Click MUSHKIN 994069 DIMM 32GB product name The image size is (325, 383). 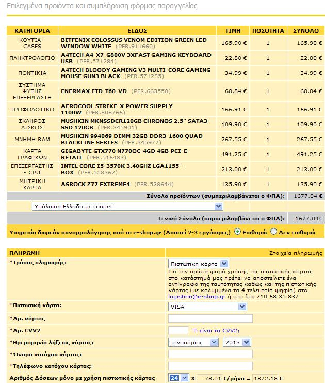(x=132, y=139)
